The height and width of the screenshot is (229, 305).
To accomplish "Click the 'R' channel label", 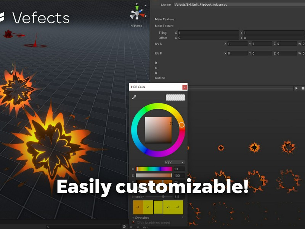I will pyautogui.click(x=156, y=63).
